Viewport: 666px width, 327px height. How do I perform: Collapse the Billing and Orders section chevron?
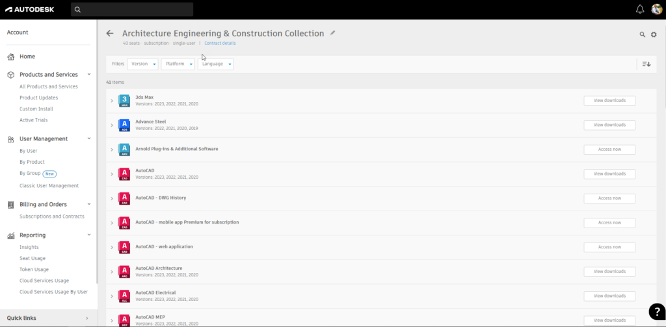[x=88, y=204]
